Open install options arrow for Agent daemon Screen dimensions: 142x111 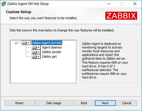click(x=38, y=47)
